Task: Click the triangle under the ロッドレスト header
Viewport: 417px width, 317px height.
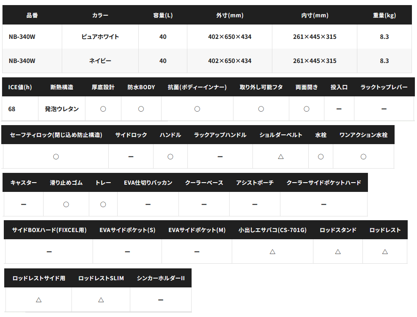Action: [x=385, y=251]
